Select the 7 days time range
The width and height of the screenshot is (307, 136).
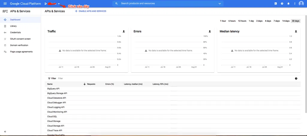point(276,21)
